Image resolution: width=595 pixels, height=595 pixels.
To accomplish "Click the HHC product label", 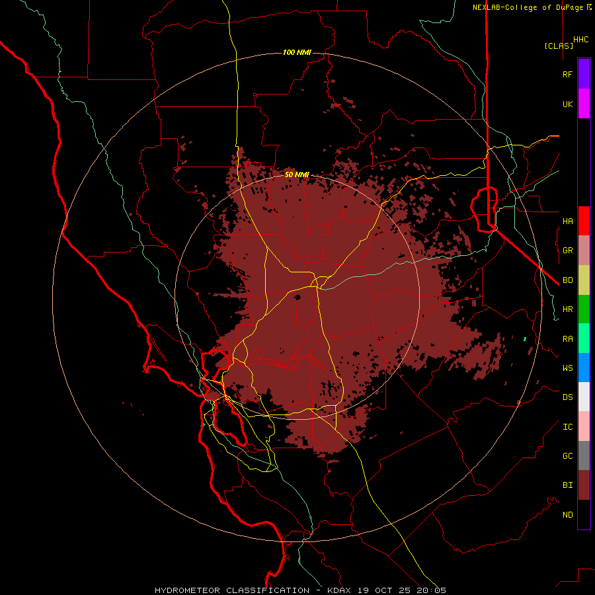I will point(580,40).
